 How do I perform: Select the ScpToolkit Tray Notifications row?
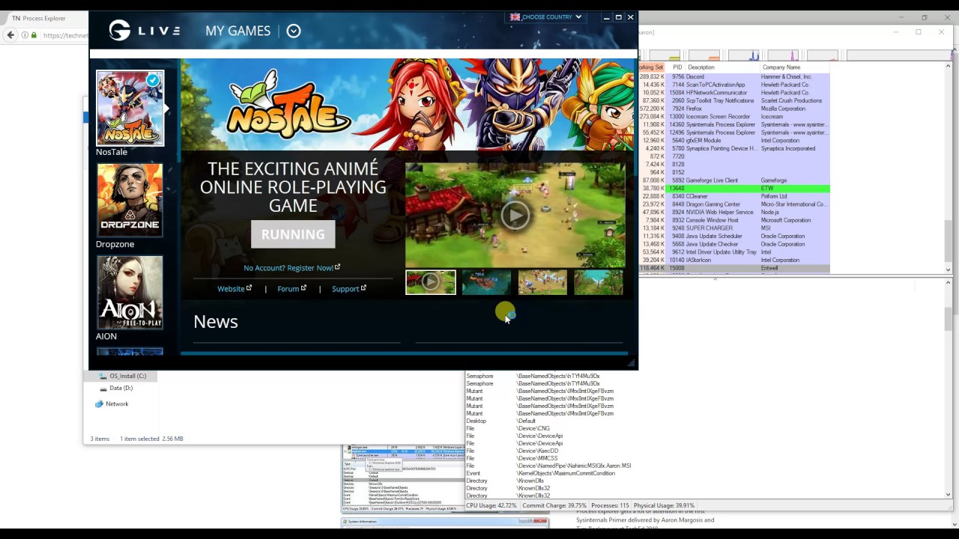point(734,101)
